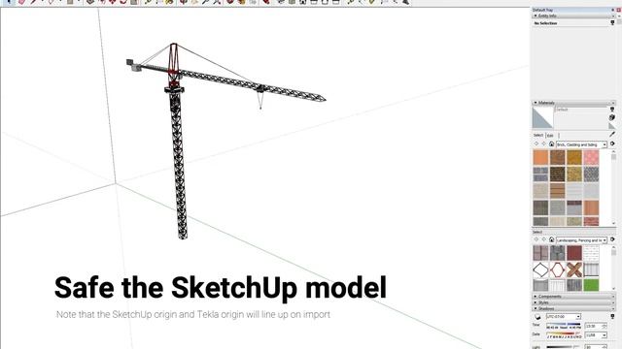Screen dimensions: 622x349
Task: Click the current material preview thumbnail
Action: pos(542,117)
